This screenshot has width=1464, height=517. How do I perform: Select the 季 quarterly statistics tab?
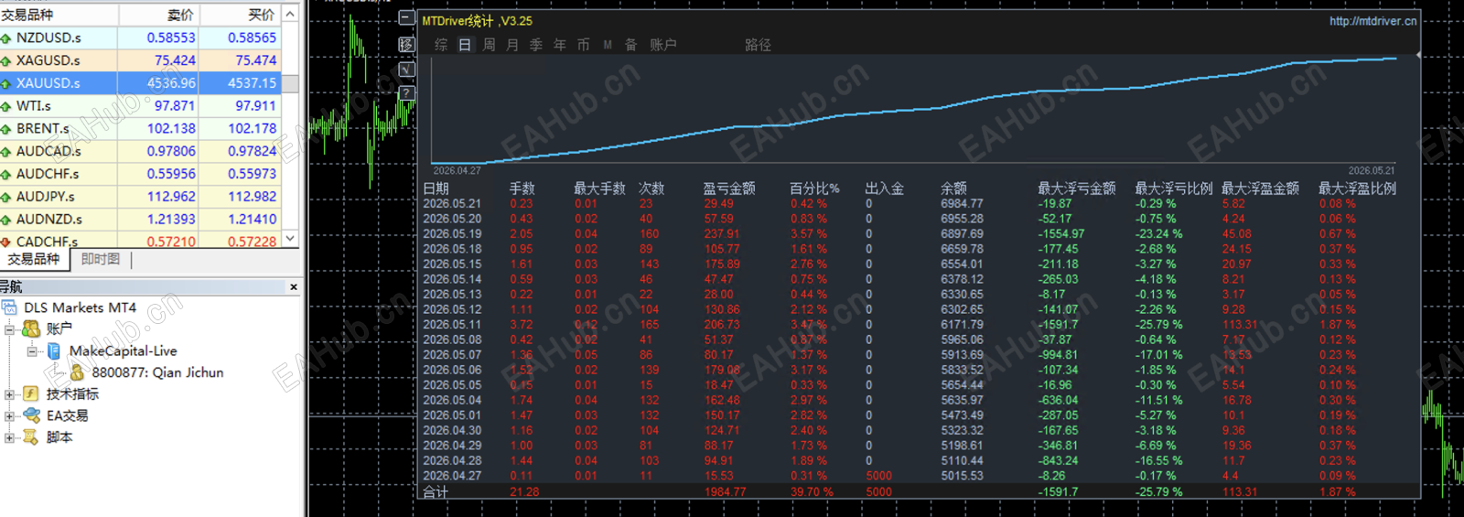coord(536,45)
